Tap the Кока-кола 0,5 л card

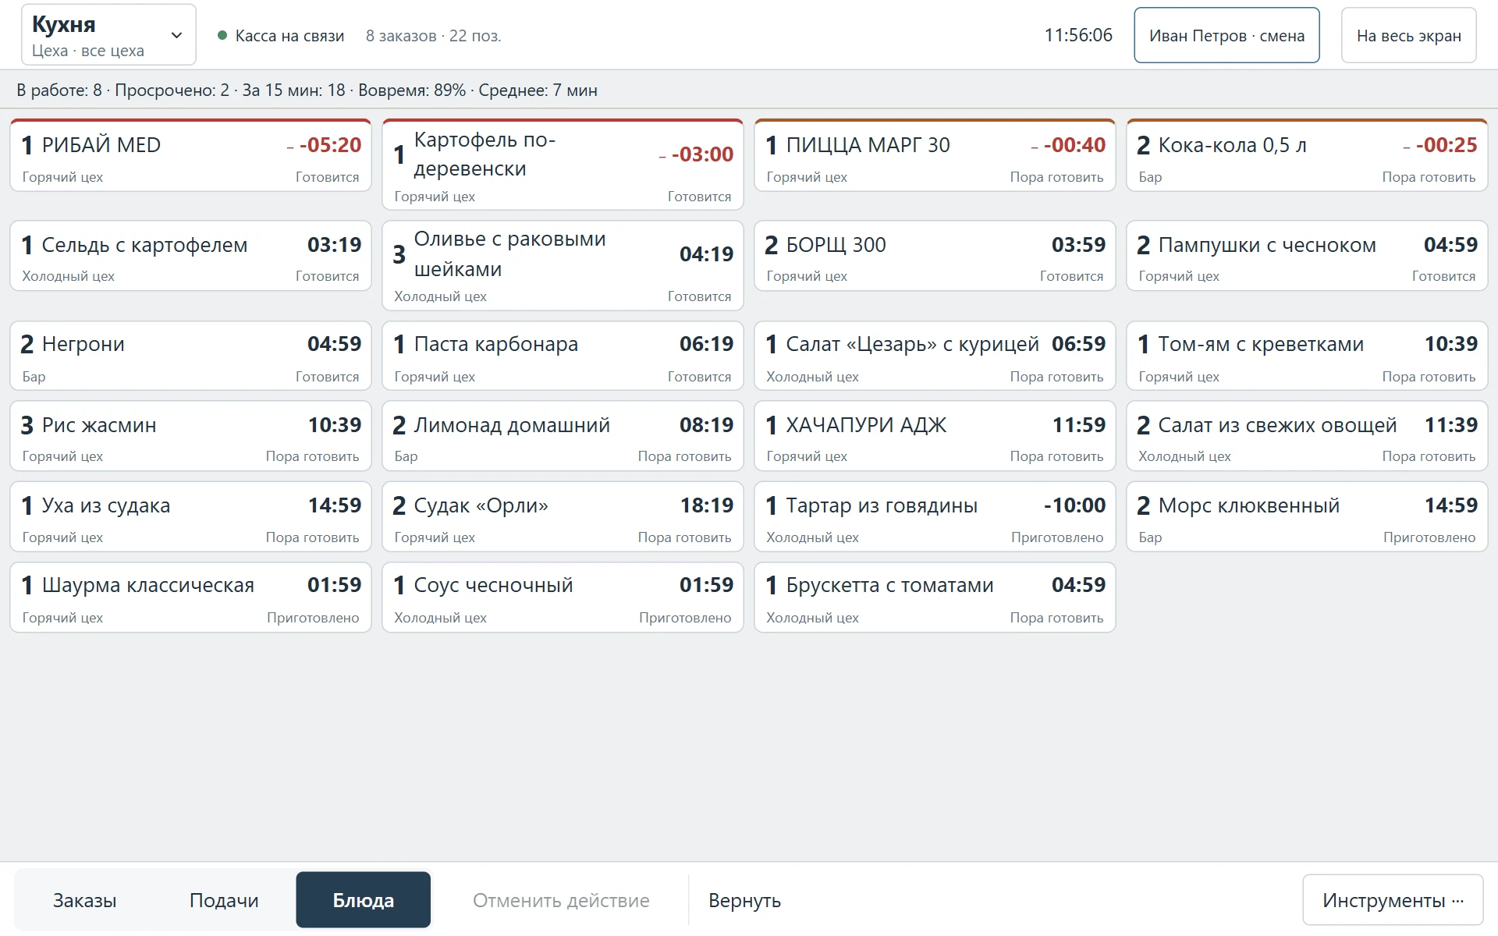coord(1307,155)
